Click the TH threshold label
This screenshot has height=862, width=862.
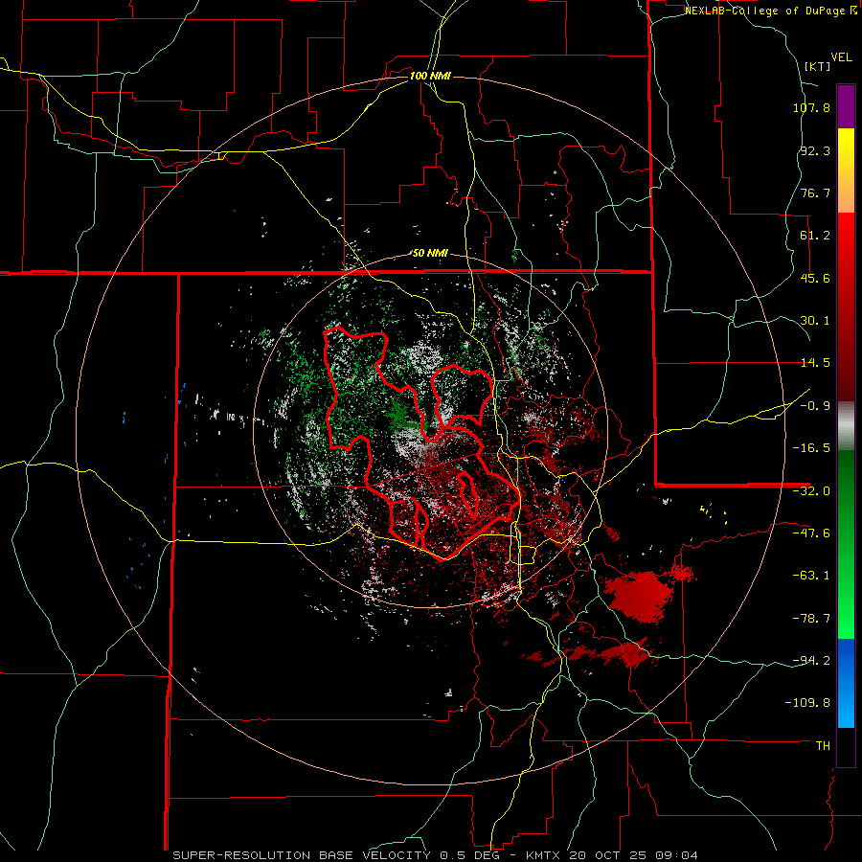(823, 745)
